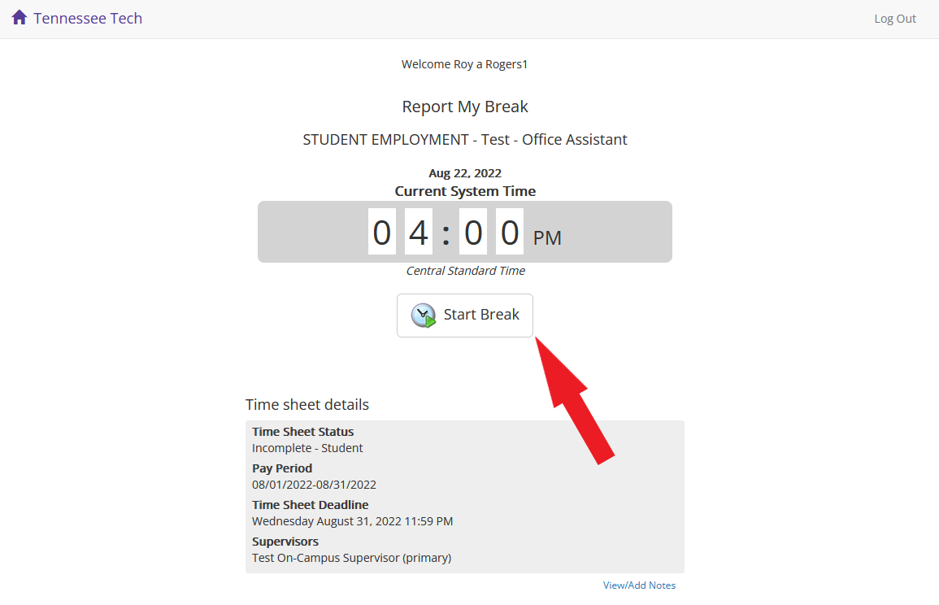Click the Student Employment job title
The height and width of the screenshot is (605, 939).
click(465, 140)
